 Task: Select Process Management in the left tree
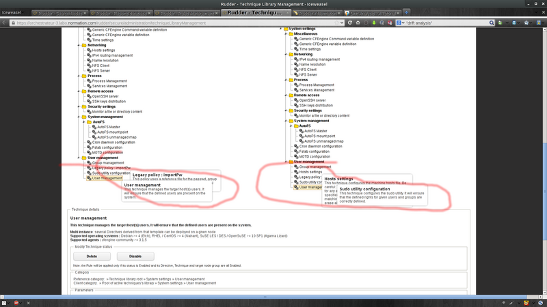109,81
